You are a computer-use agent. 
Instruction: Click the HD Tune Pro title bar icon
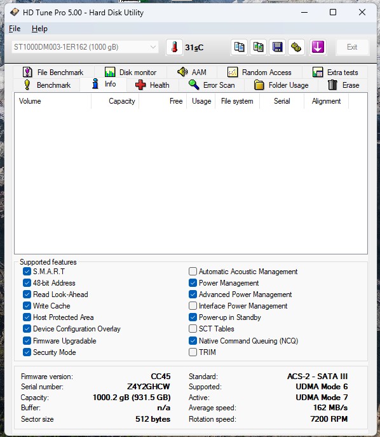15,12
